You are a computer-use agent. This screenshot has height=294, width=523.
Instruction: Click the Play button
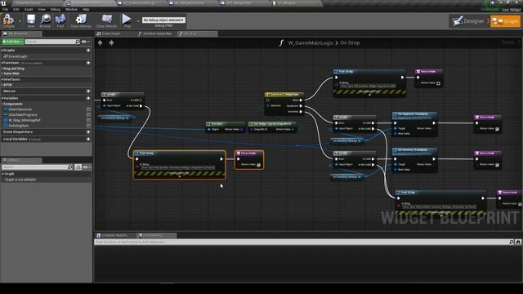[x=127, y=20]
